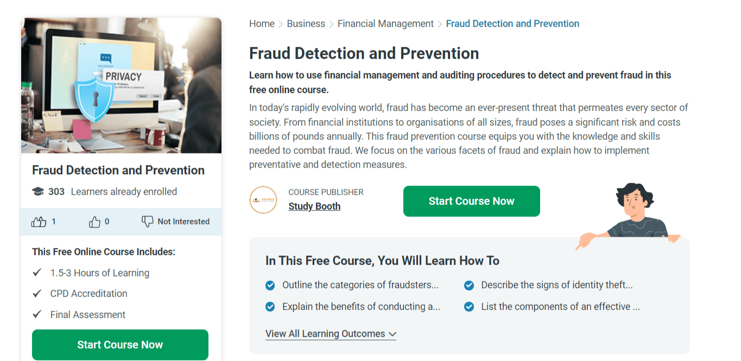The height and width of the screenshot is (361, 741).
Task: Open the Business breadcrumb category
Action: point(306,23)
